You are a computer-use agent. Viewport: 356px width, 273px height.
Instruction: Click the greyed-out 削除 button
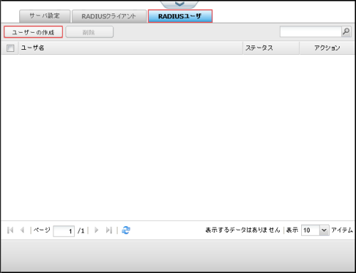[x=90, y=32]
